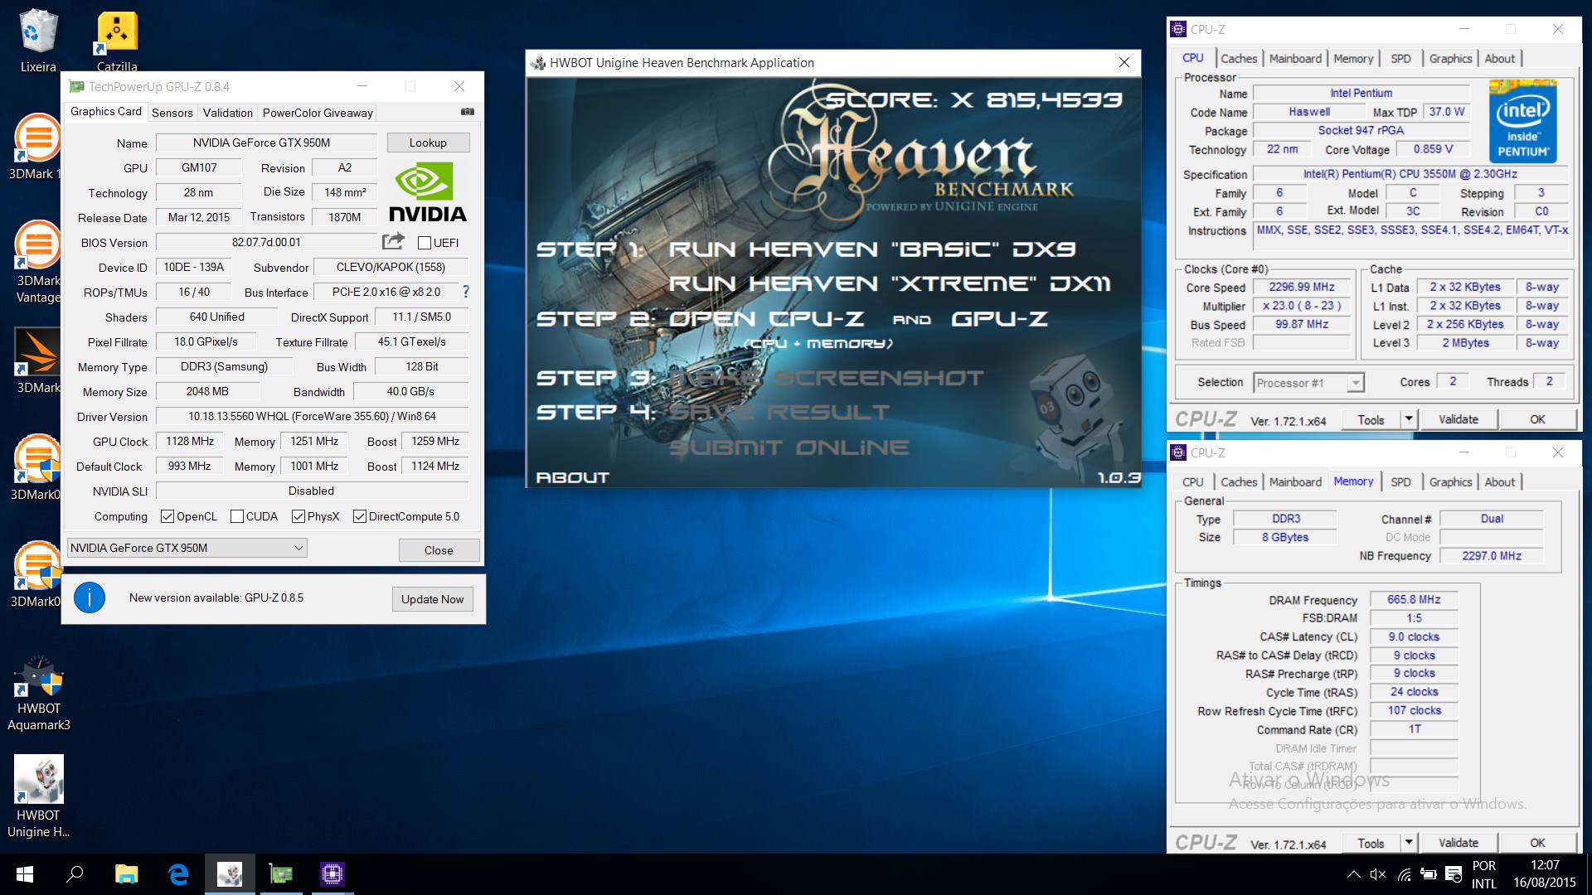This screenshot has width=1592, height=895.
Task: Click Validate in the top CPU-Z window
Action: point(1459,419)
